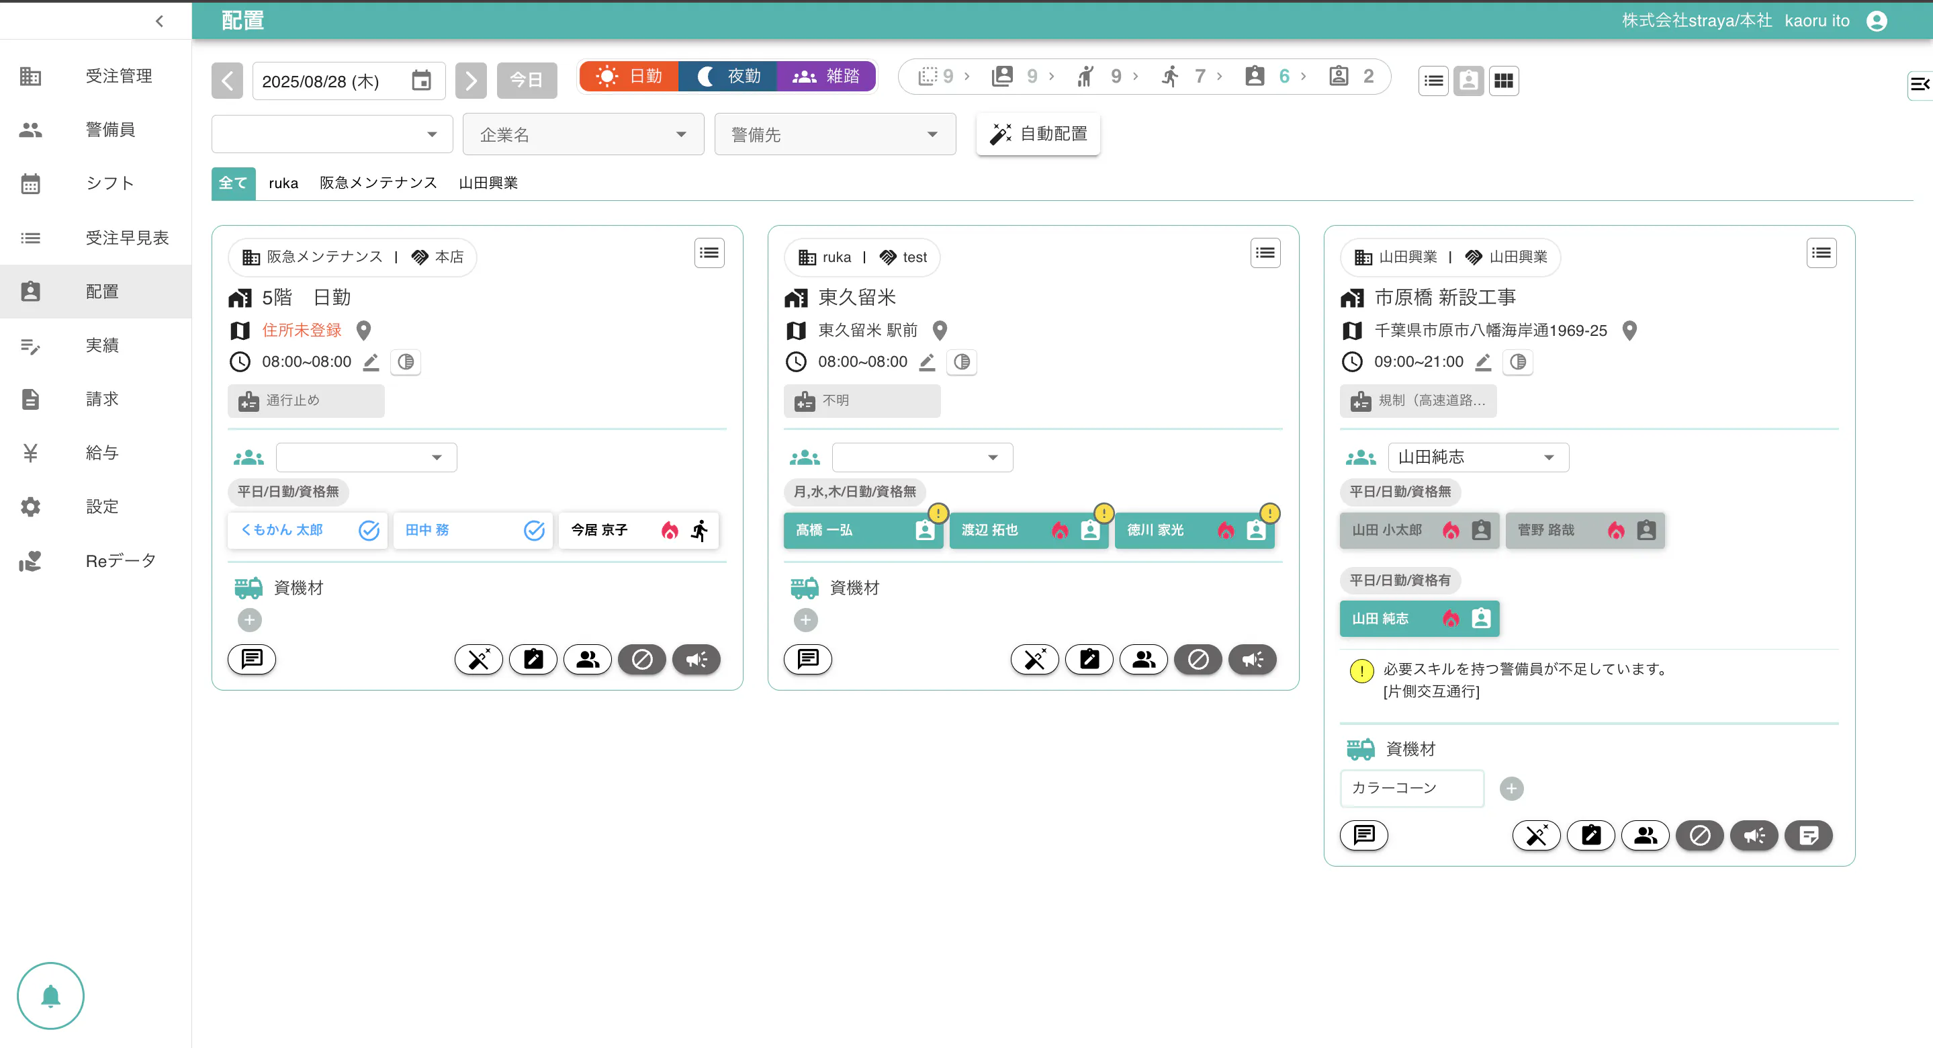The image size is (1933, 1048).
Task: Toggle half-circle display on 09:00~21:00 time
Action: [1517, 362]
